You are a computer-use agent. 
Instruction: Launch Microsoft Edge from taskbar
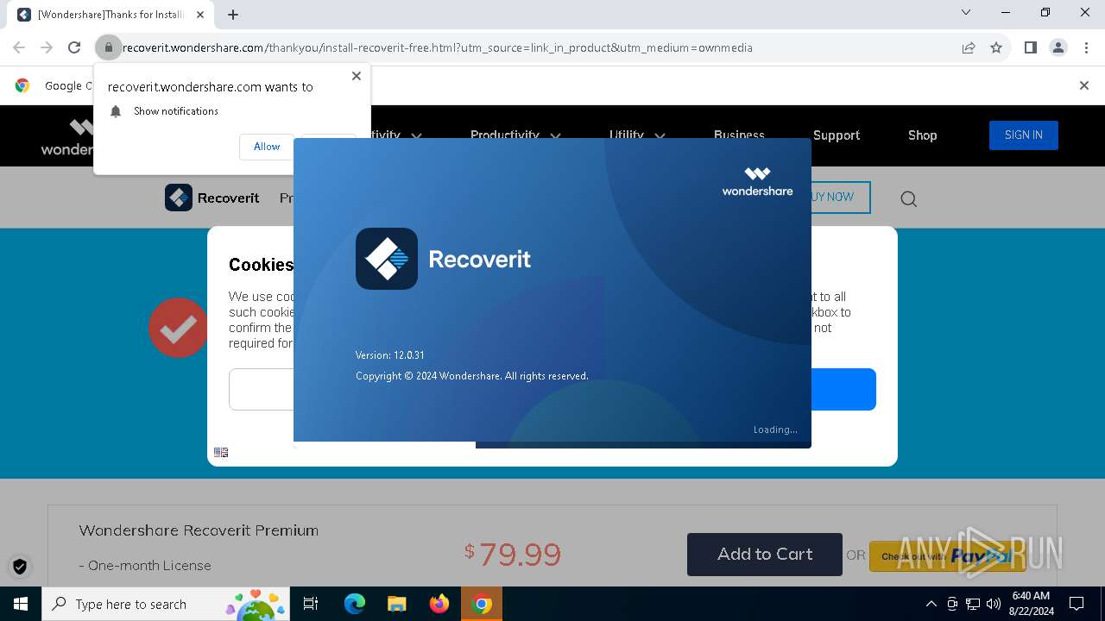(355, 604)
